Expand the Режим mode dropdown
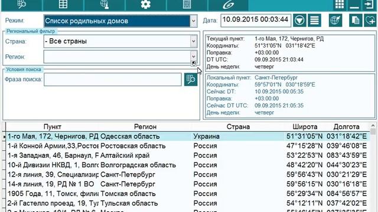Image resolution: width=378 pixels, height=212 pixels. click(193, 21)
